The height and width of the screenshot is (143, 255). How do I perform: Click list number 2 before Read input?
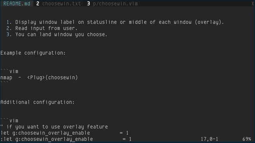(9, 28)
